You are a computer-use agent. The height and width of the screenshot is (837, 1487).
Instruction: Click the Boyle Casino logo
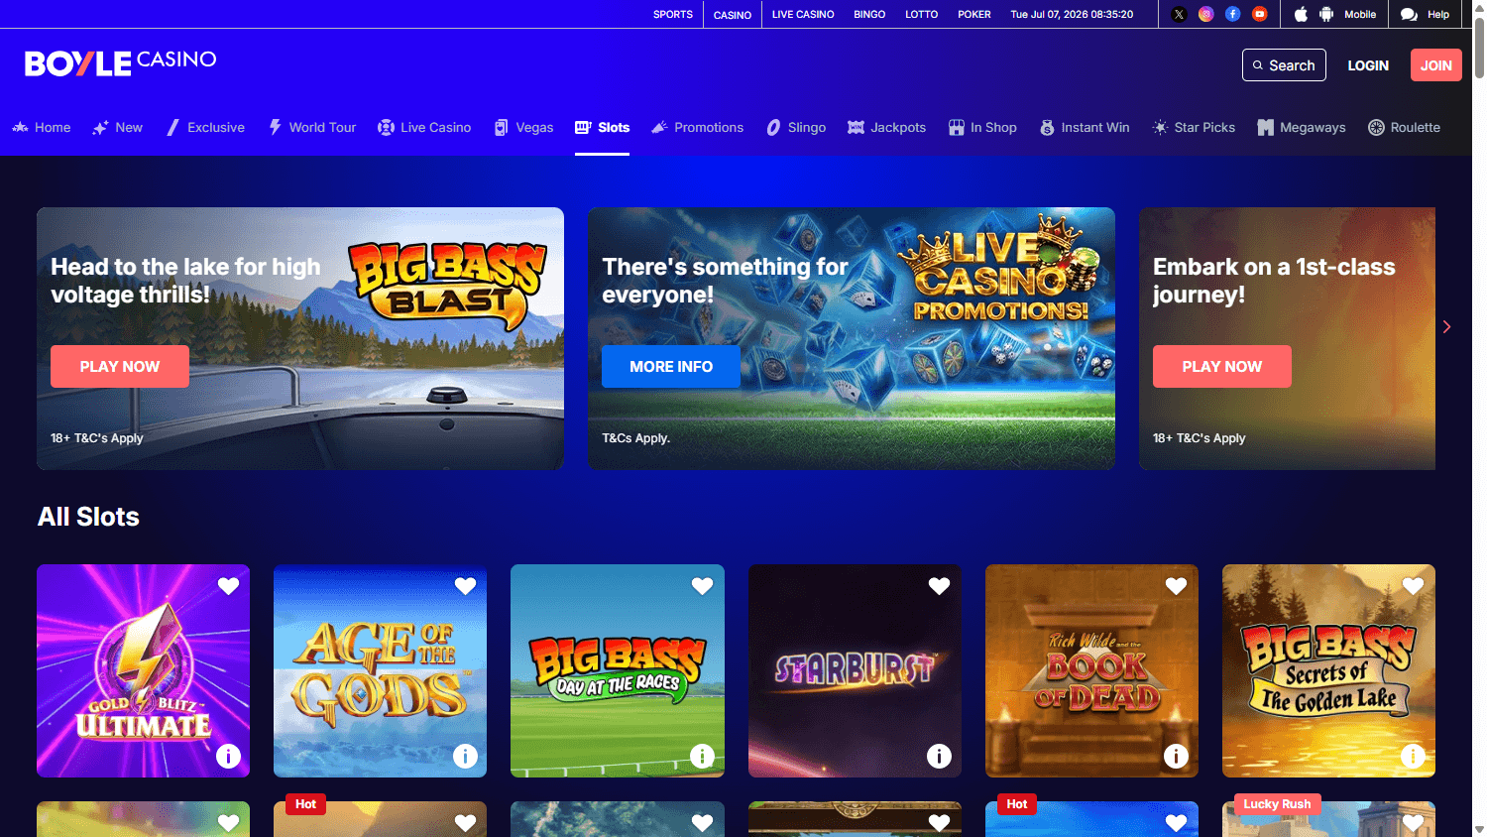pyautogui.click(x=120, y=62)
